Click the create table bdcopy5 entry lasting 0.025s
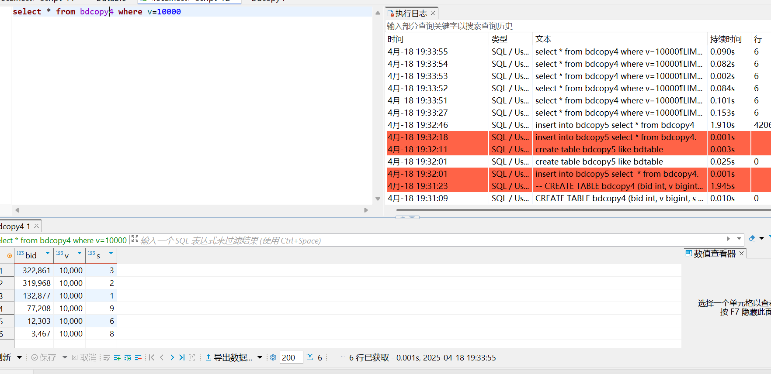 point(578,161)
